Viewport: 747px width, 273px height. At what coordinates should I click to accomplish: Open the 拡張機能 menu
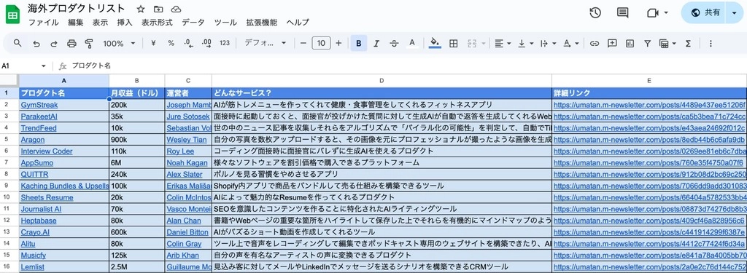point(262,23)
